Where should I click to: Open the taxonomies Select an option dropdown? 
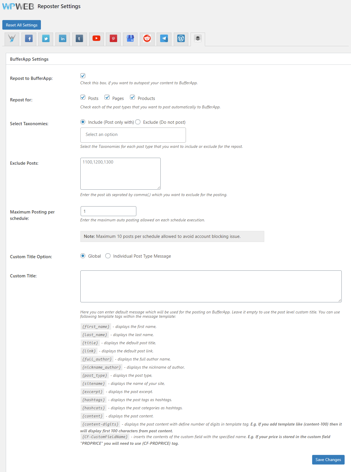[x=133, y=134]
